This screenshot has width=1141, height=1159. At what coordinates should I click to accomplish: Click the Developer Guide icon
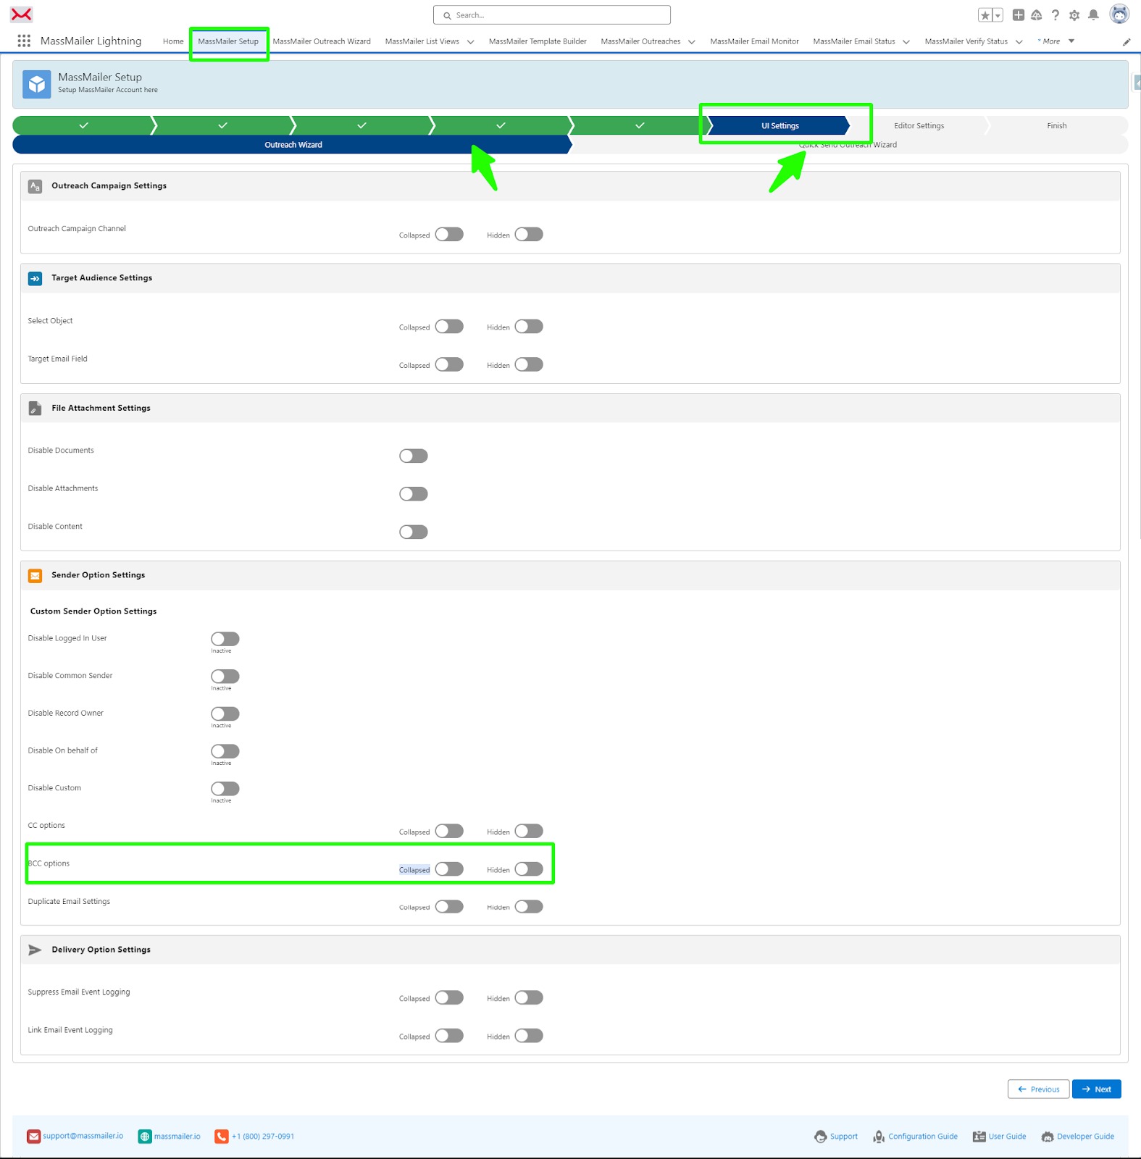pos(1048,1137)
